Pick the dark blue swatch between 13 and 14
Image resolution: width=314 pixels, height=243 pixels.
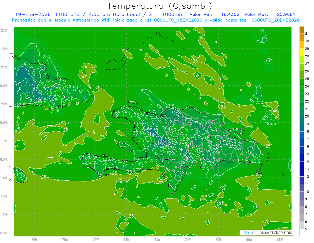click(x=302, y=165)
